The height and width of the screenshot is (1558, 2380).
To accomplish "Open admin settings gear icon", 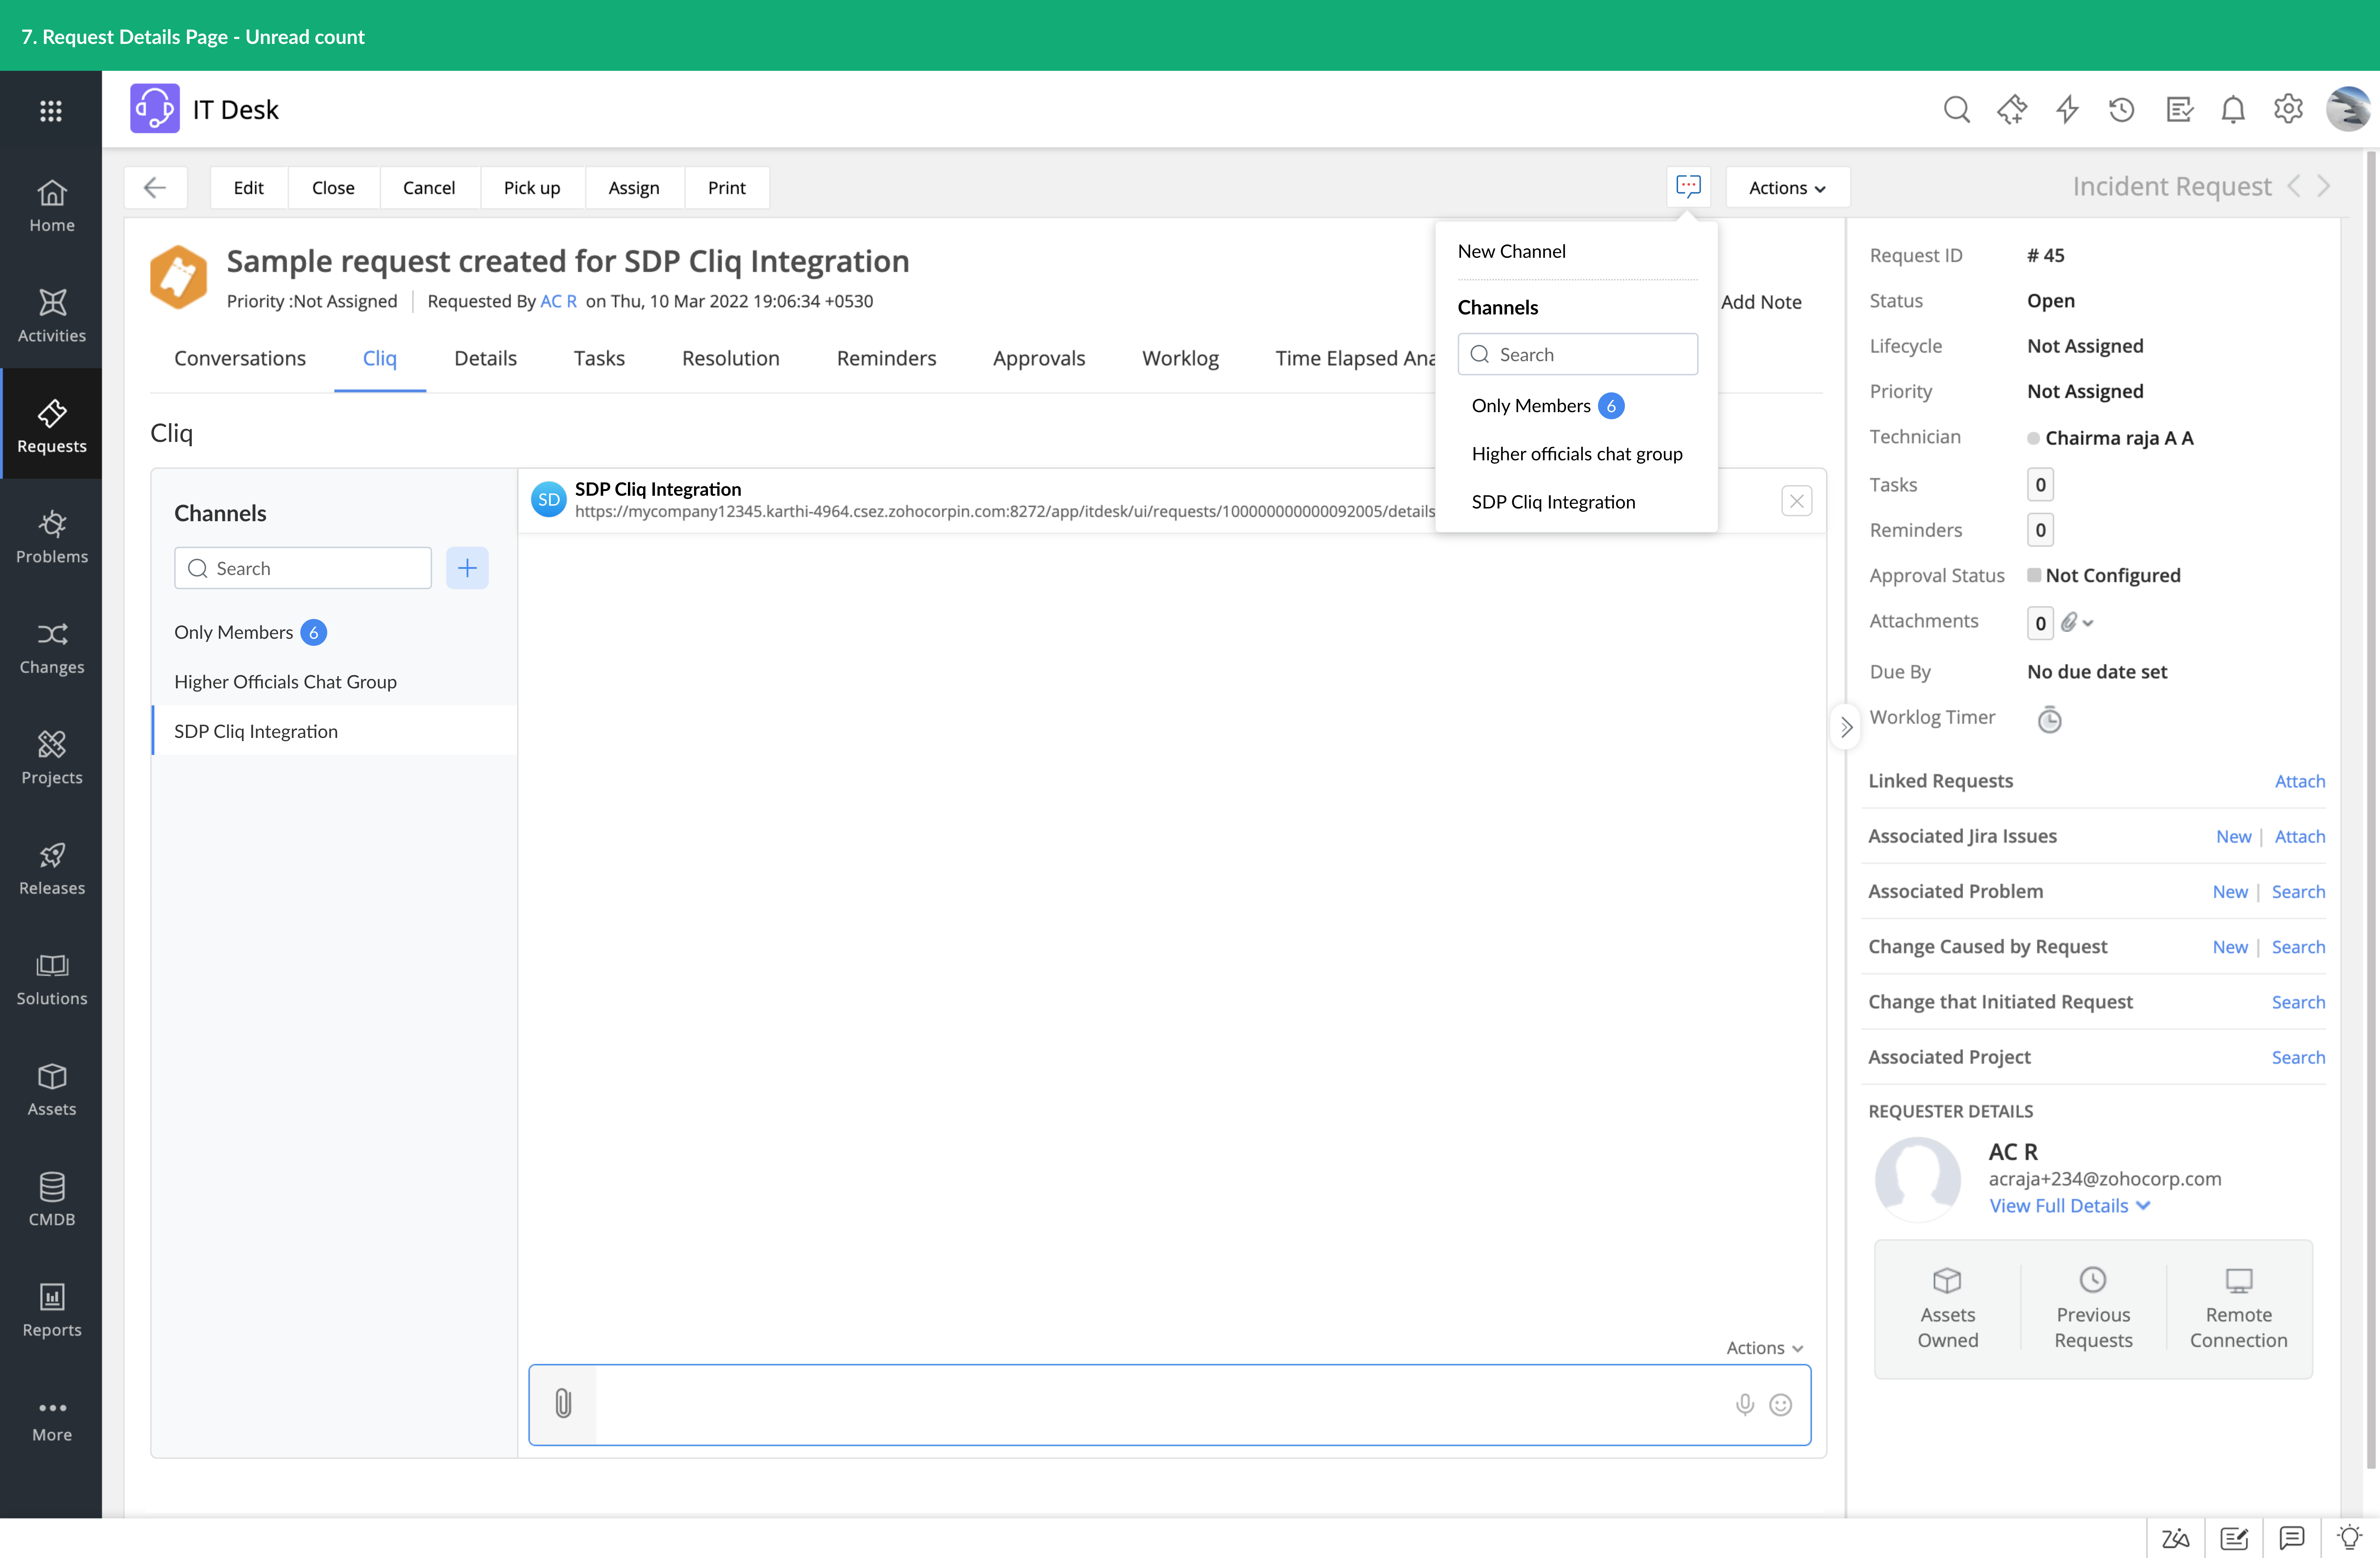I will point(2288,109).
